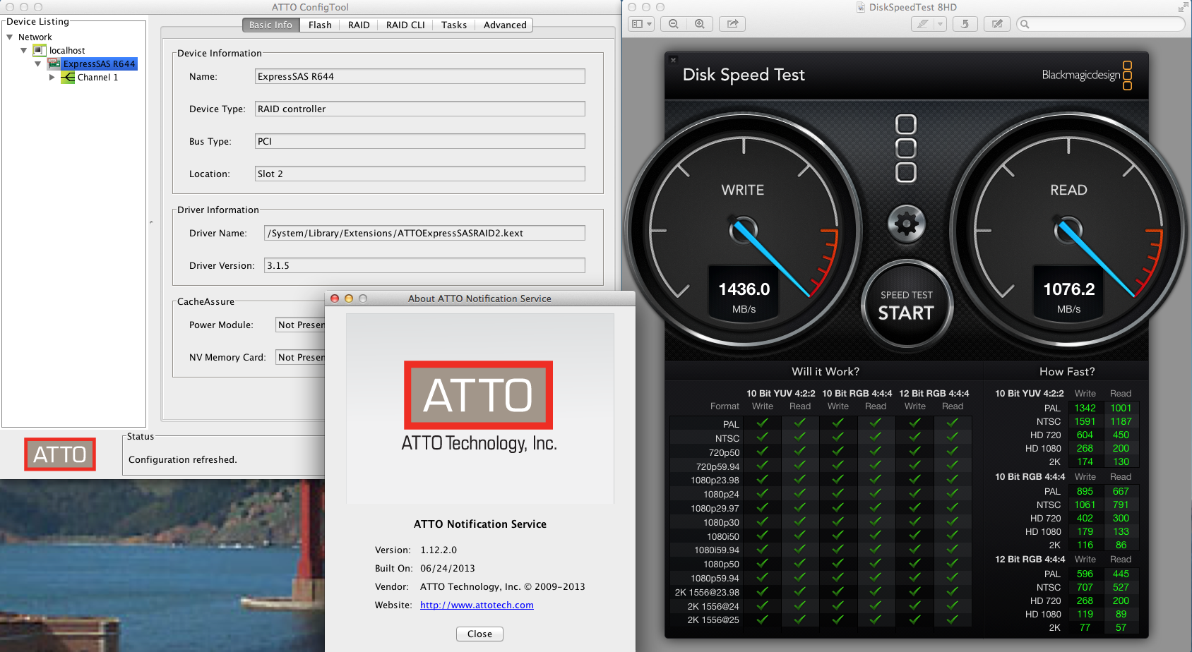Select the Channel 1 tree item
This screenshot has height=652, width=1192.
[97, 78]
